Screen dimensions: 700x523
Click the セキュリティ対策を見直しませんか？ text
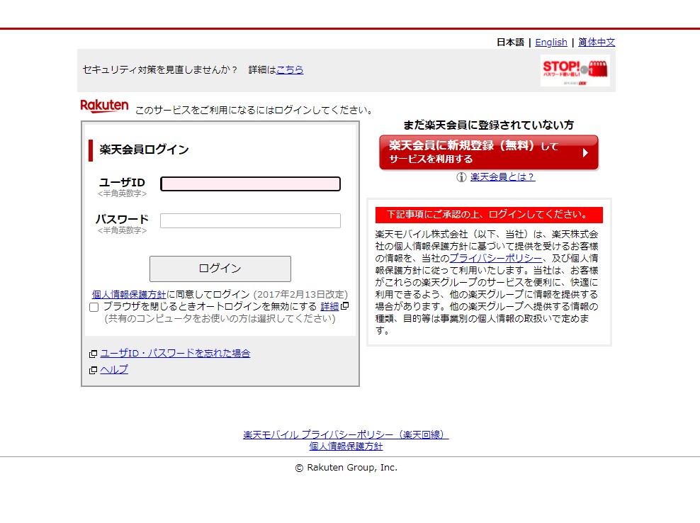tap(160, 69)
